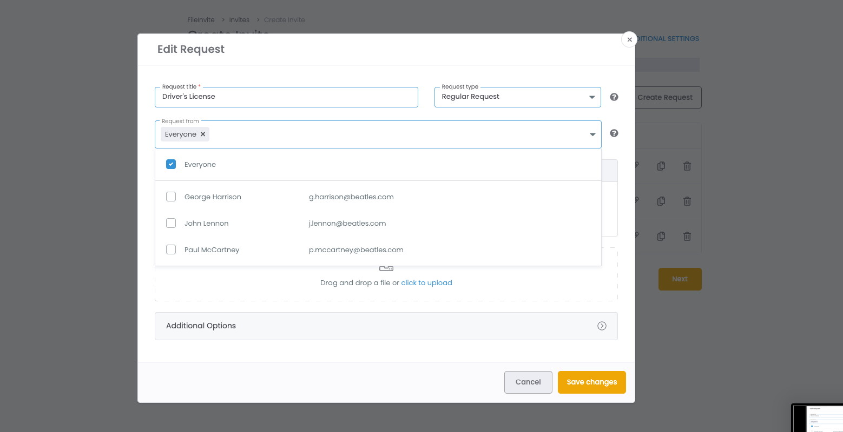Expand the Additional Options section

[x=602, y=326]
